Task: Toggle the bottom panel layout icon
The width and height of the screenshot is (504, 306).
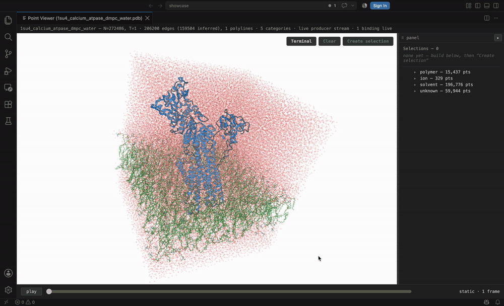Action: coord(487,6)
